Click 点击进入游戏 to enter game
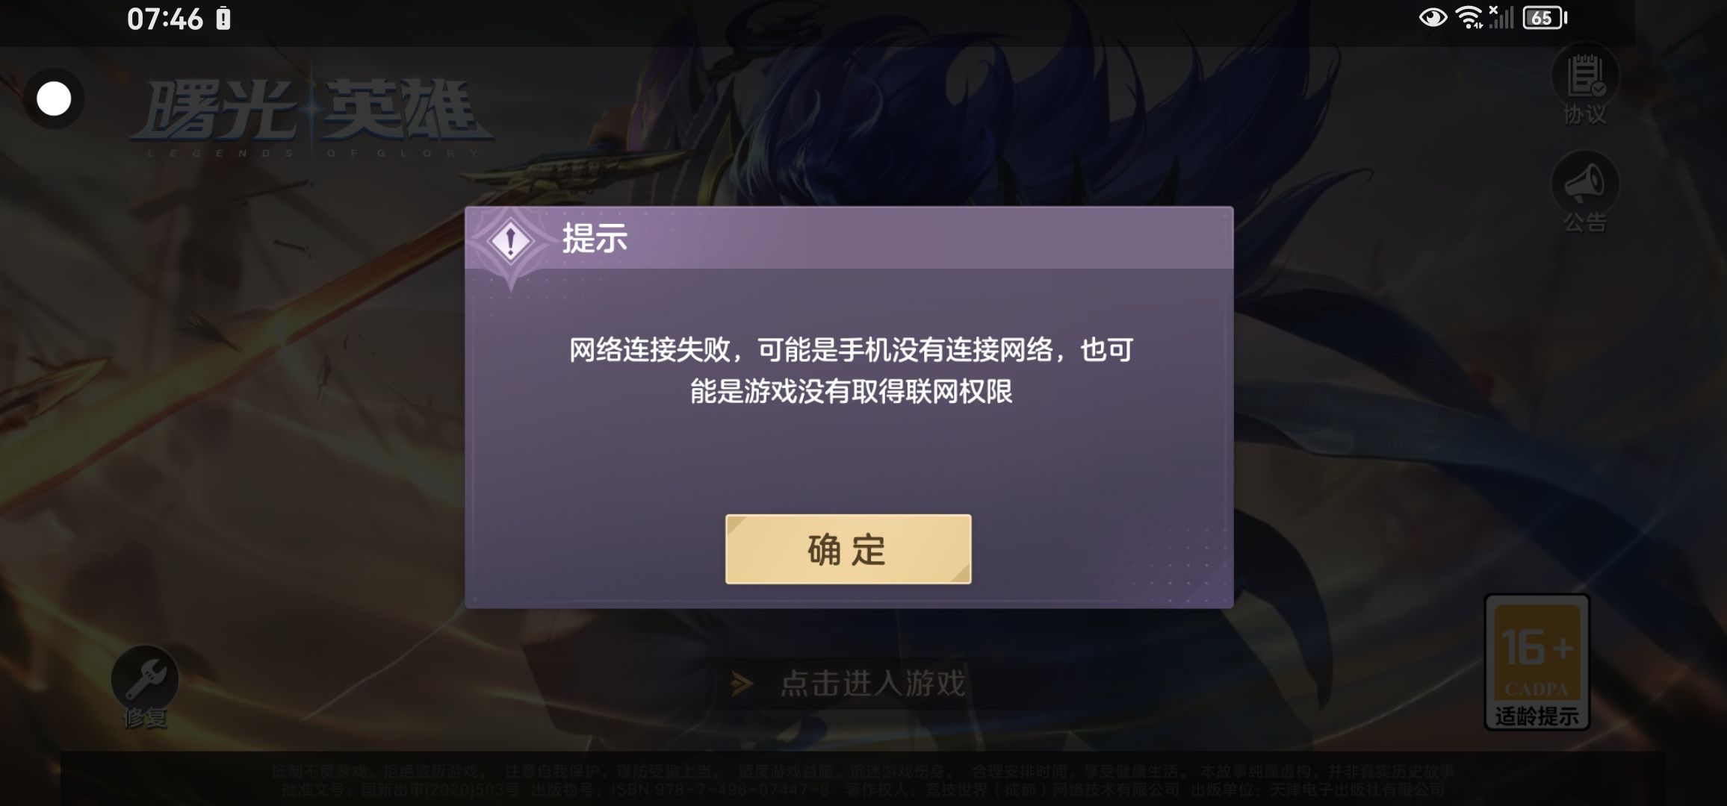 pyautogui.click(x=872, y=684)
